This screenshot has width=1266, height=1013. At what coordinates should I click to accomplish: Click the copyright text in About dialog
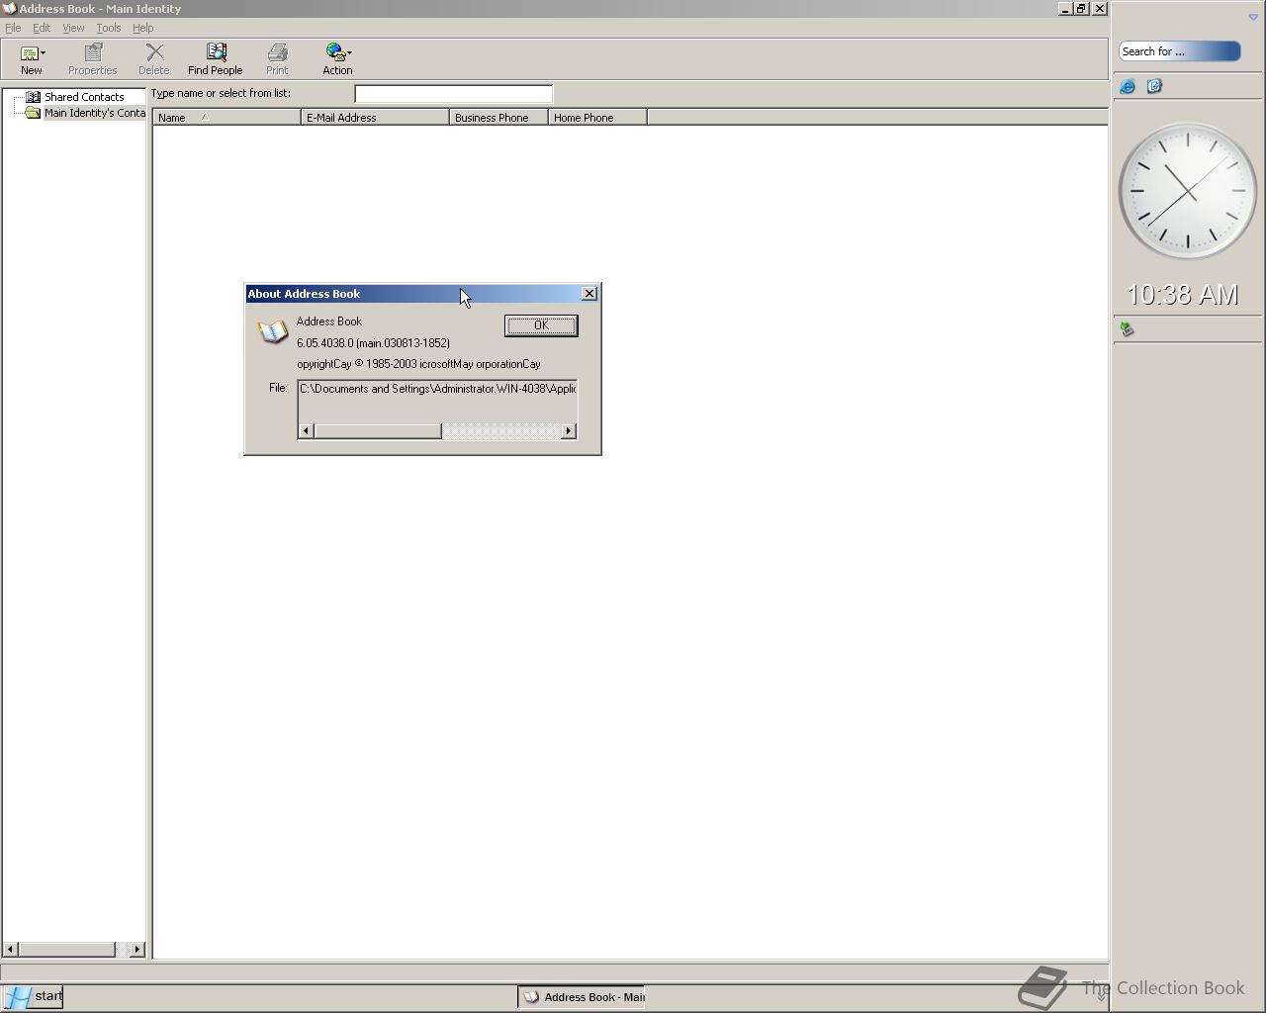[418, 364]
